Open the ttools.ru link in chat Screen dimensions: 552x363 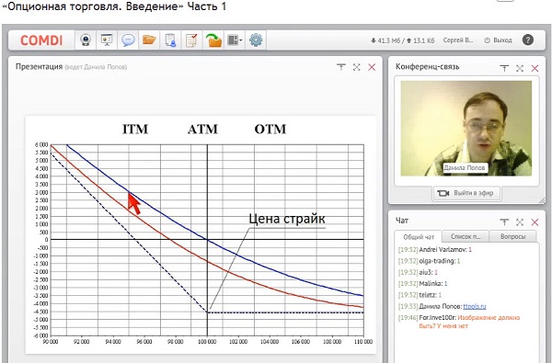[474, 306]
